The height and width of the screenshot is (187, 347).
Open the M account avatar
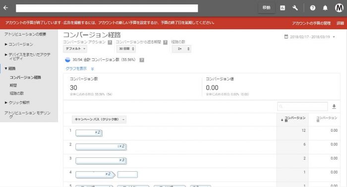coord(339,8)
